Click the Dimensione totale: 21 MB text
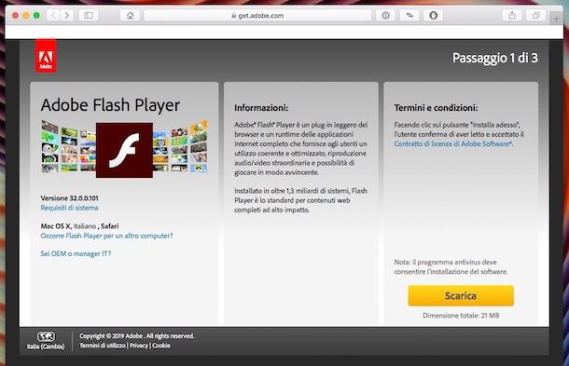Image resolution: width=569 pixels, height=366 pixels. tap(461, 316)
